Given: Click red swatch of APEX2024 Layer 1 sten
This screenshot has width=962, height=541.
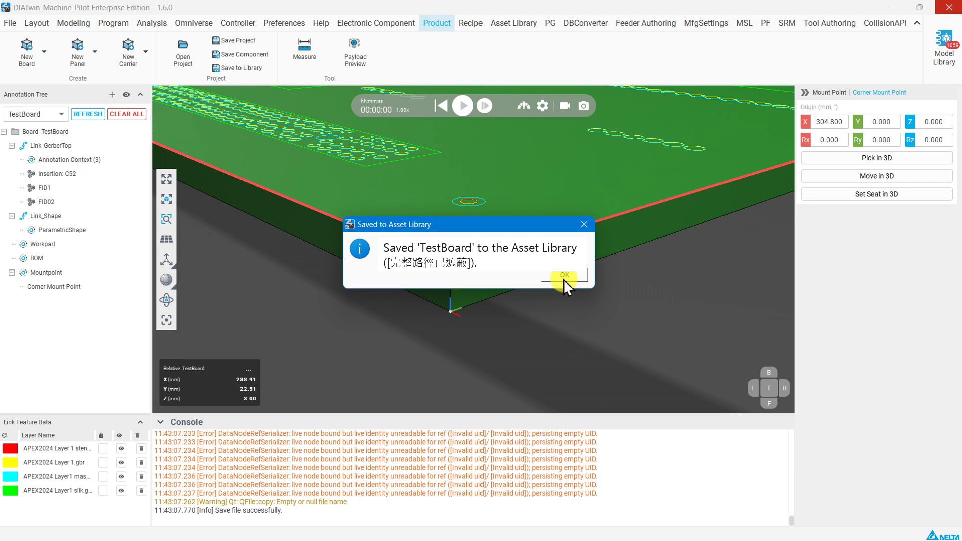Looking at the screenshot, I should click(10, 449).
